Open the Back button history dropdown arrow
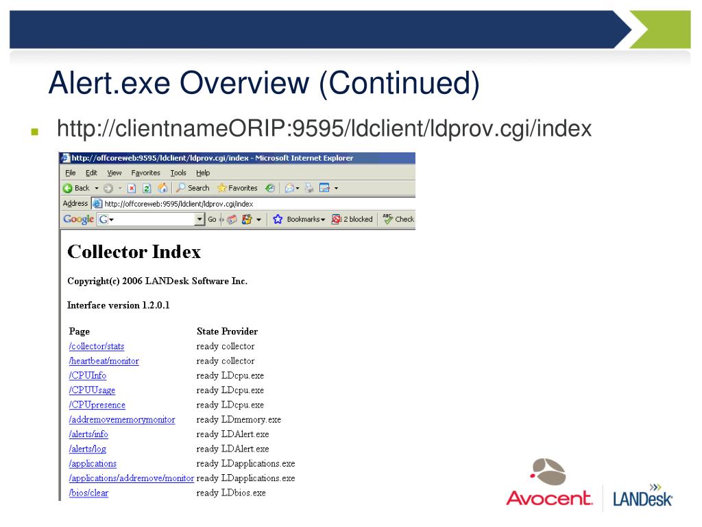Screen dimensions: 702x527 click(96, 189)
